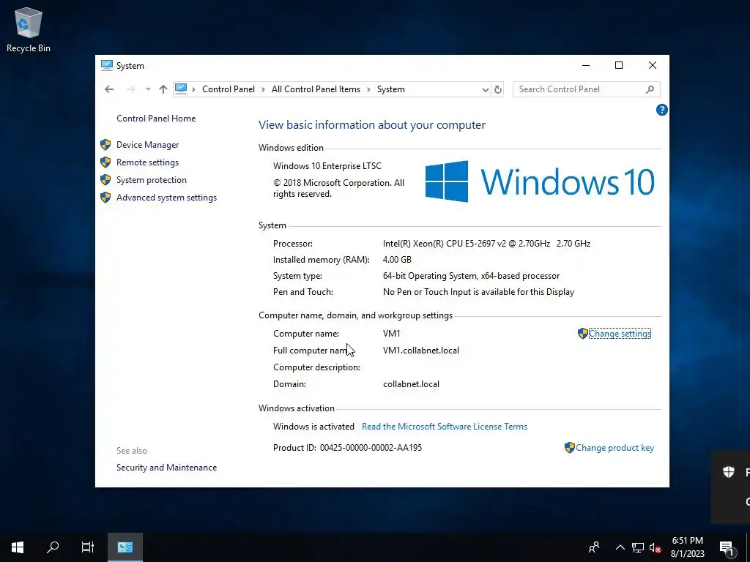This screenshot has height=562, width=750.
Task: Refresh the System page
Action: point(498,89)
